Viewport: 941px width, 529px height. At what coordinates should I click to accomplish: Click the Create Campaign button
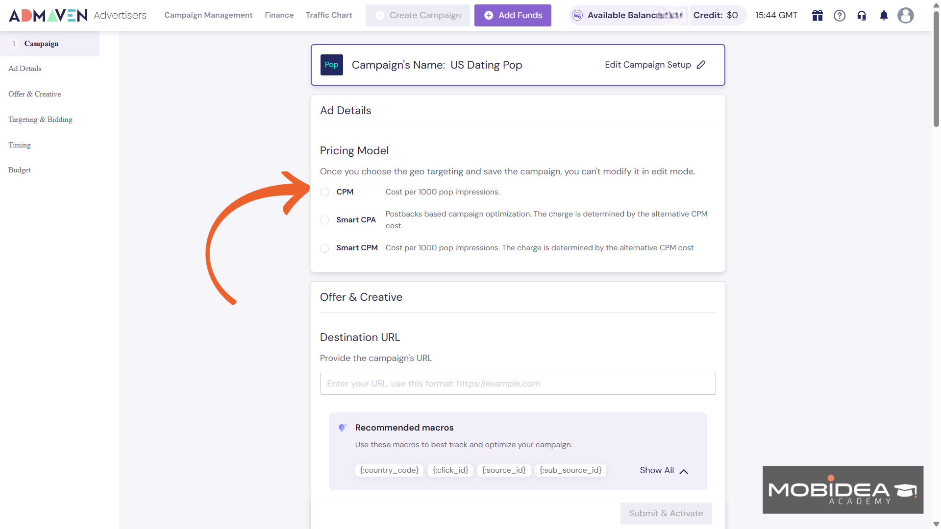[x=418, y=15]
